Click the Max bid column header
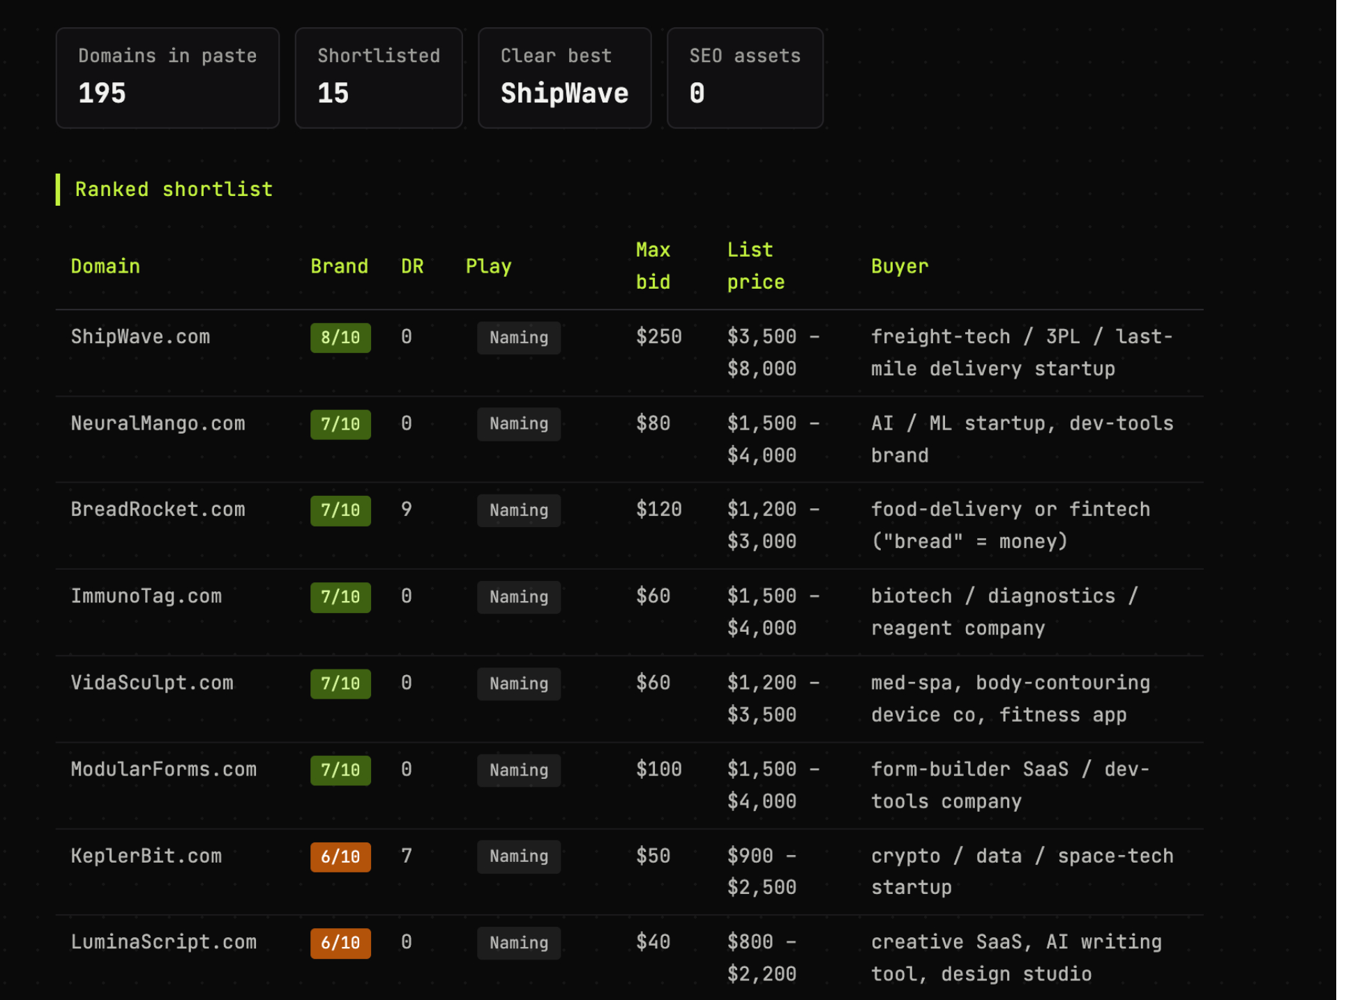 coord(653,266)
